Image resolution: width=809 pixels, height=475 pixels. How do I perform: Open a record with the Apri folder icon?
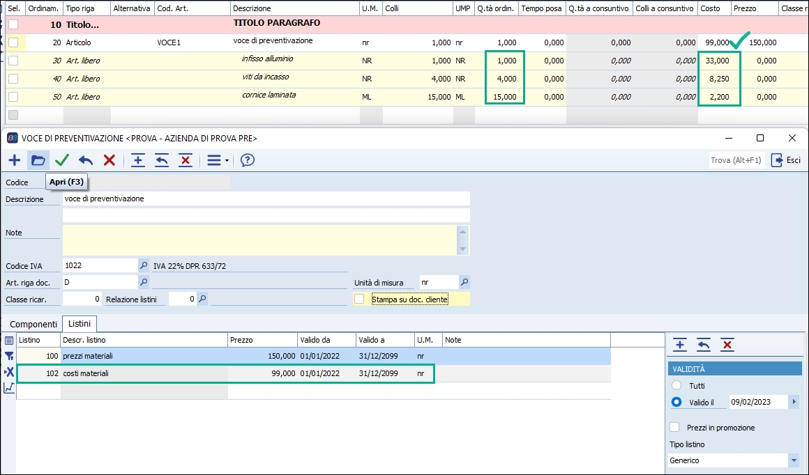click(x=38, y=161)
